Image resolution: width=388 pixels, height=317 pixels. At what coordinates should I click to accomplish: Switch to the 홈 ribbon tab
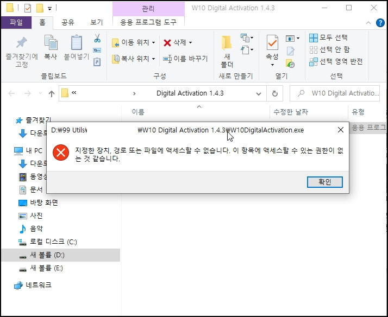(x=42, y=22)
